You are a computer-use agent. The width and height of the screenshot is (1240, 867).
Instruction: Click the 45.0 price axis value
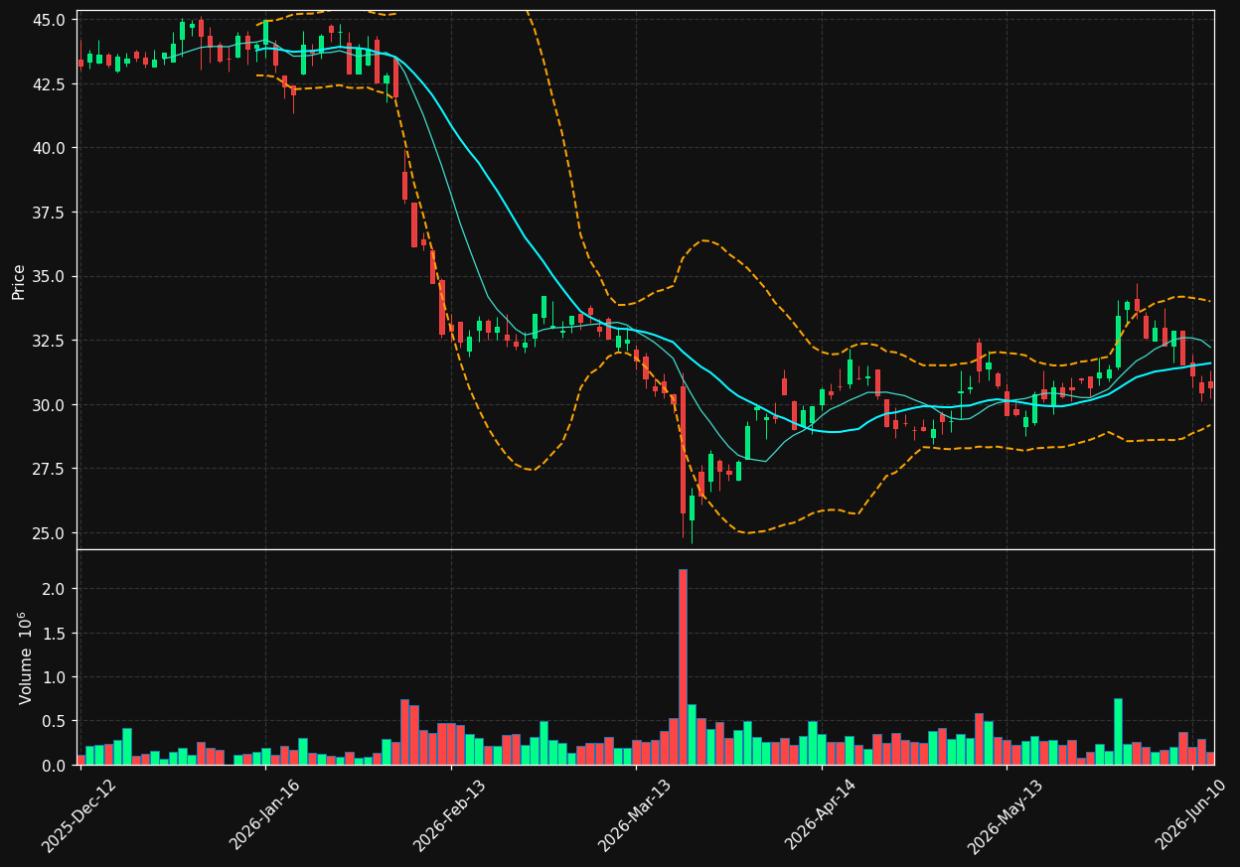coord(50,20)
